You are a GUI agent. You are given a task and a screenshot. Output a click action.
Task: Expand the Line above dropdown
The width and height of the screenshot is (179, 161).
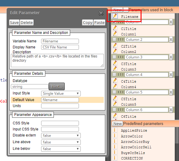pyautogui.click(x=61, y=142)
